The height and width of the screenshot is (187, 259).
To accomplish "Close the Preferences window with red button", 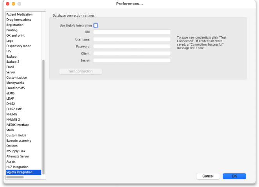I will pos(7,4).
